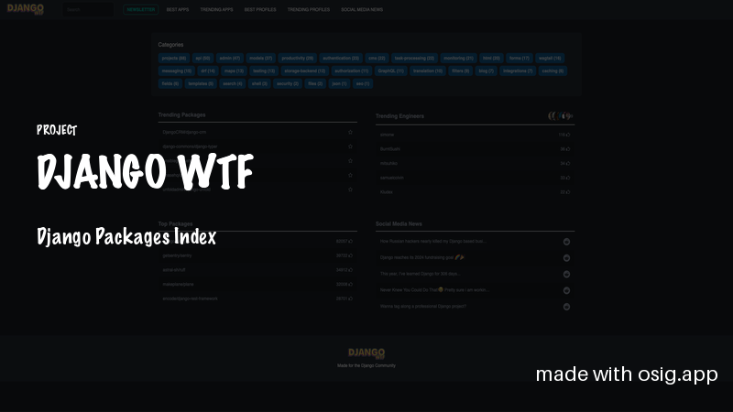Open simone engineer profile
733x412 pixels.
coord(387,135)
